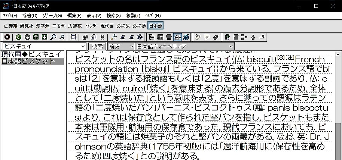Click the fountain pen nib icon
Image resolution: width=342 pixels, height=160 pixels.
(x=253, y=37)
